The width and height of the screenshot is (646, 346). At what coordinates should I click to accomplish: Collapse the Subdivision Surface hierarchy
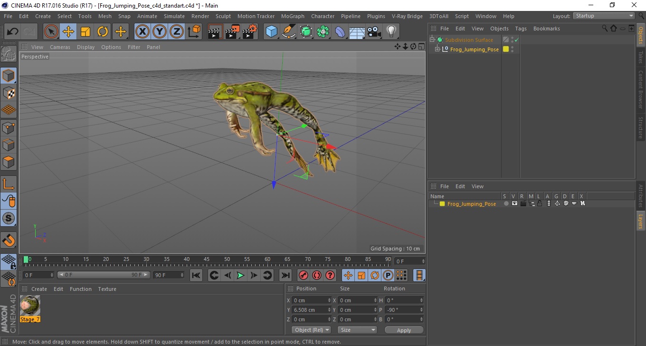(432, 40)
